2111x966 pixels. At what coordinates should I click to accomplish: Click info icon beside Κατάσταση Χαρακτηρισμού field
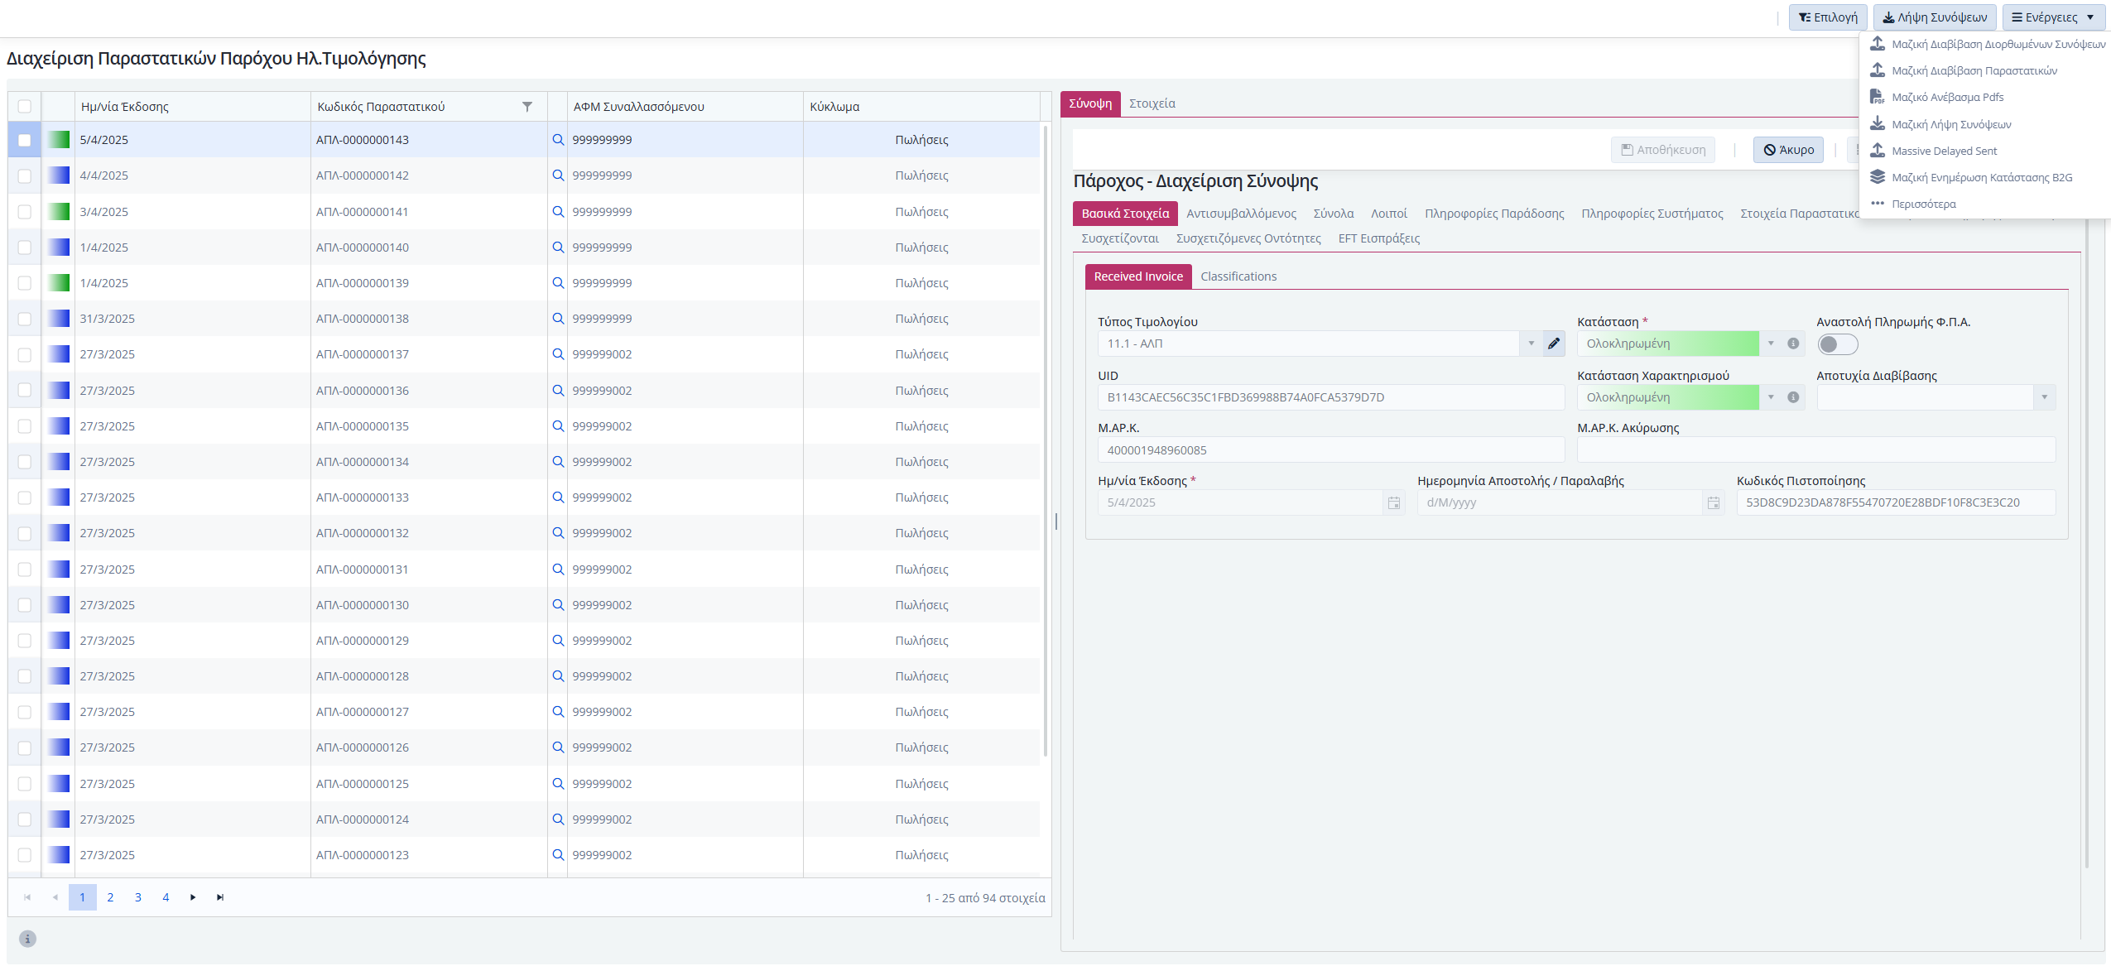click(1793, 397)
